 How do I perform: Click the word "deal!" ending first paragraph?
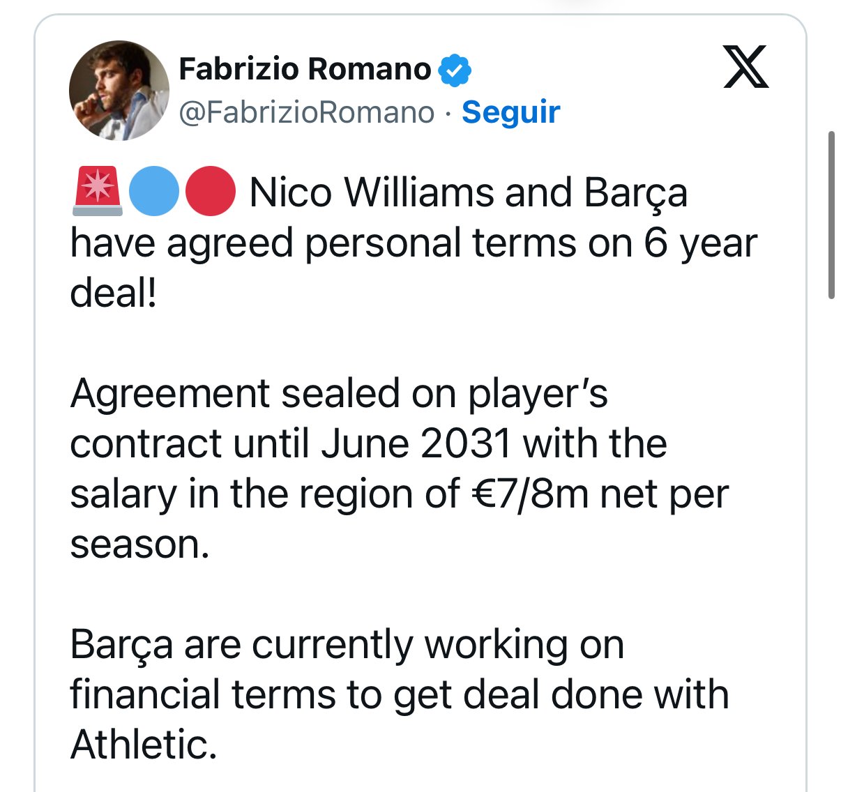(113, 294)
